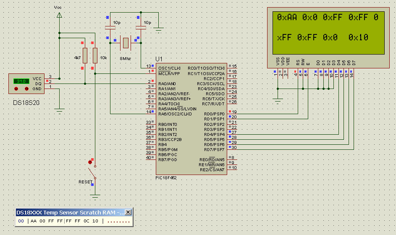Image resolution: width=396 pixels, height=235 pixels.
Task: Click the RESET label text
Action: (86, 182)
